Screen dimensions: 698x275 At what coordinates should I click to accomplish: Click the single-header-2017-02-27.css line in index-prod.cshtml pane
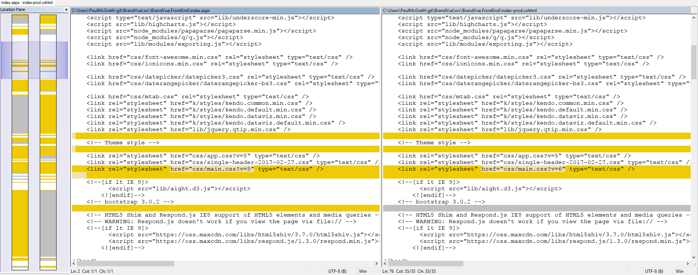(x=544, y=162)
